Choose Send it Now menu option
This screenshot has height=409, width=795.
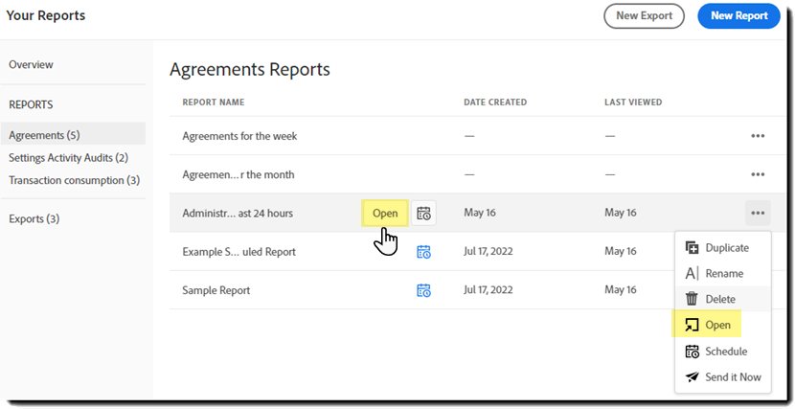point(732,377)
